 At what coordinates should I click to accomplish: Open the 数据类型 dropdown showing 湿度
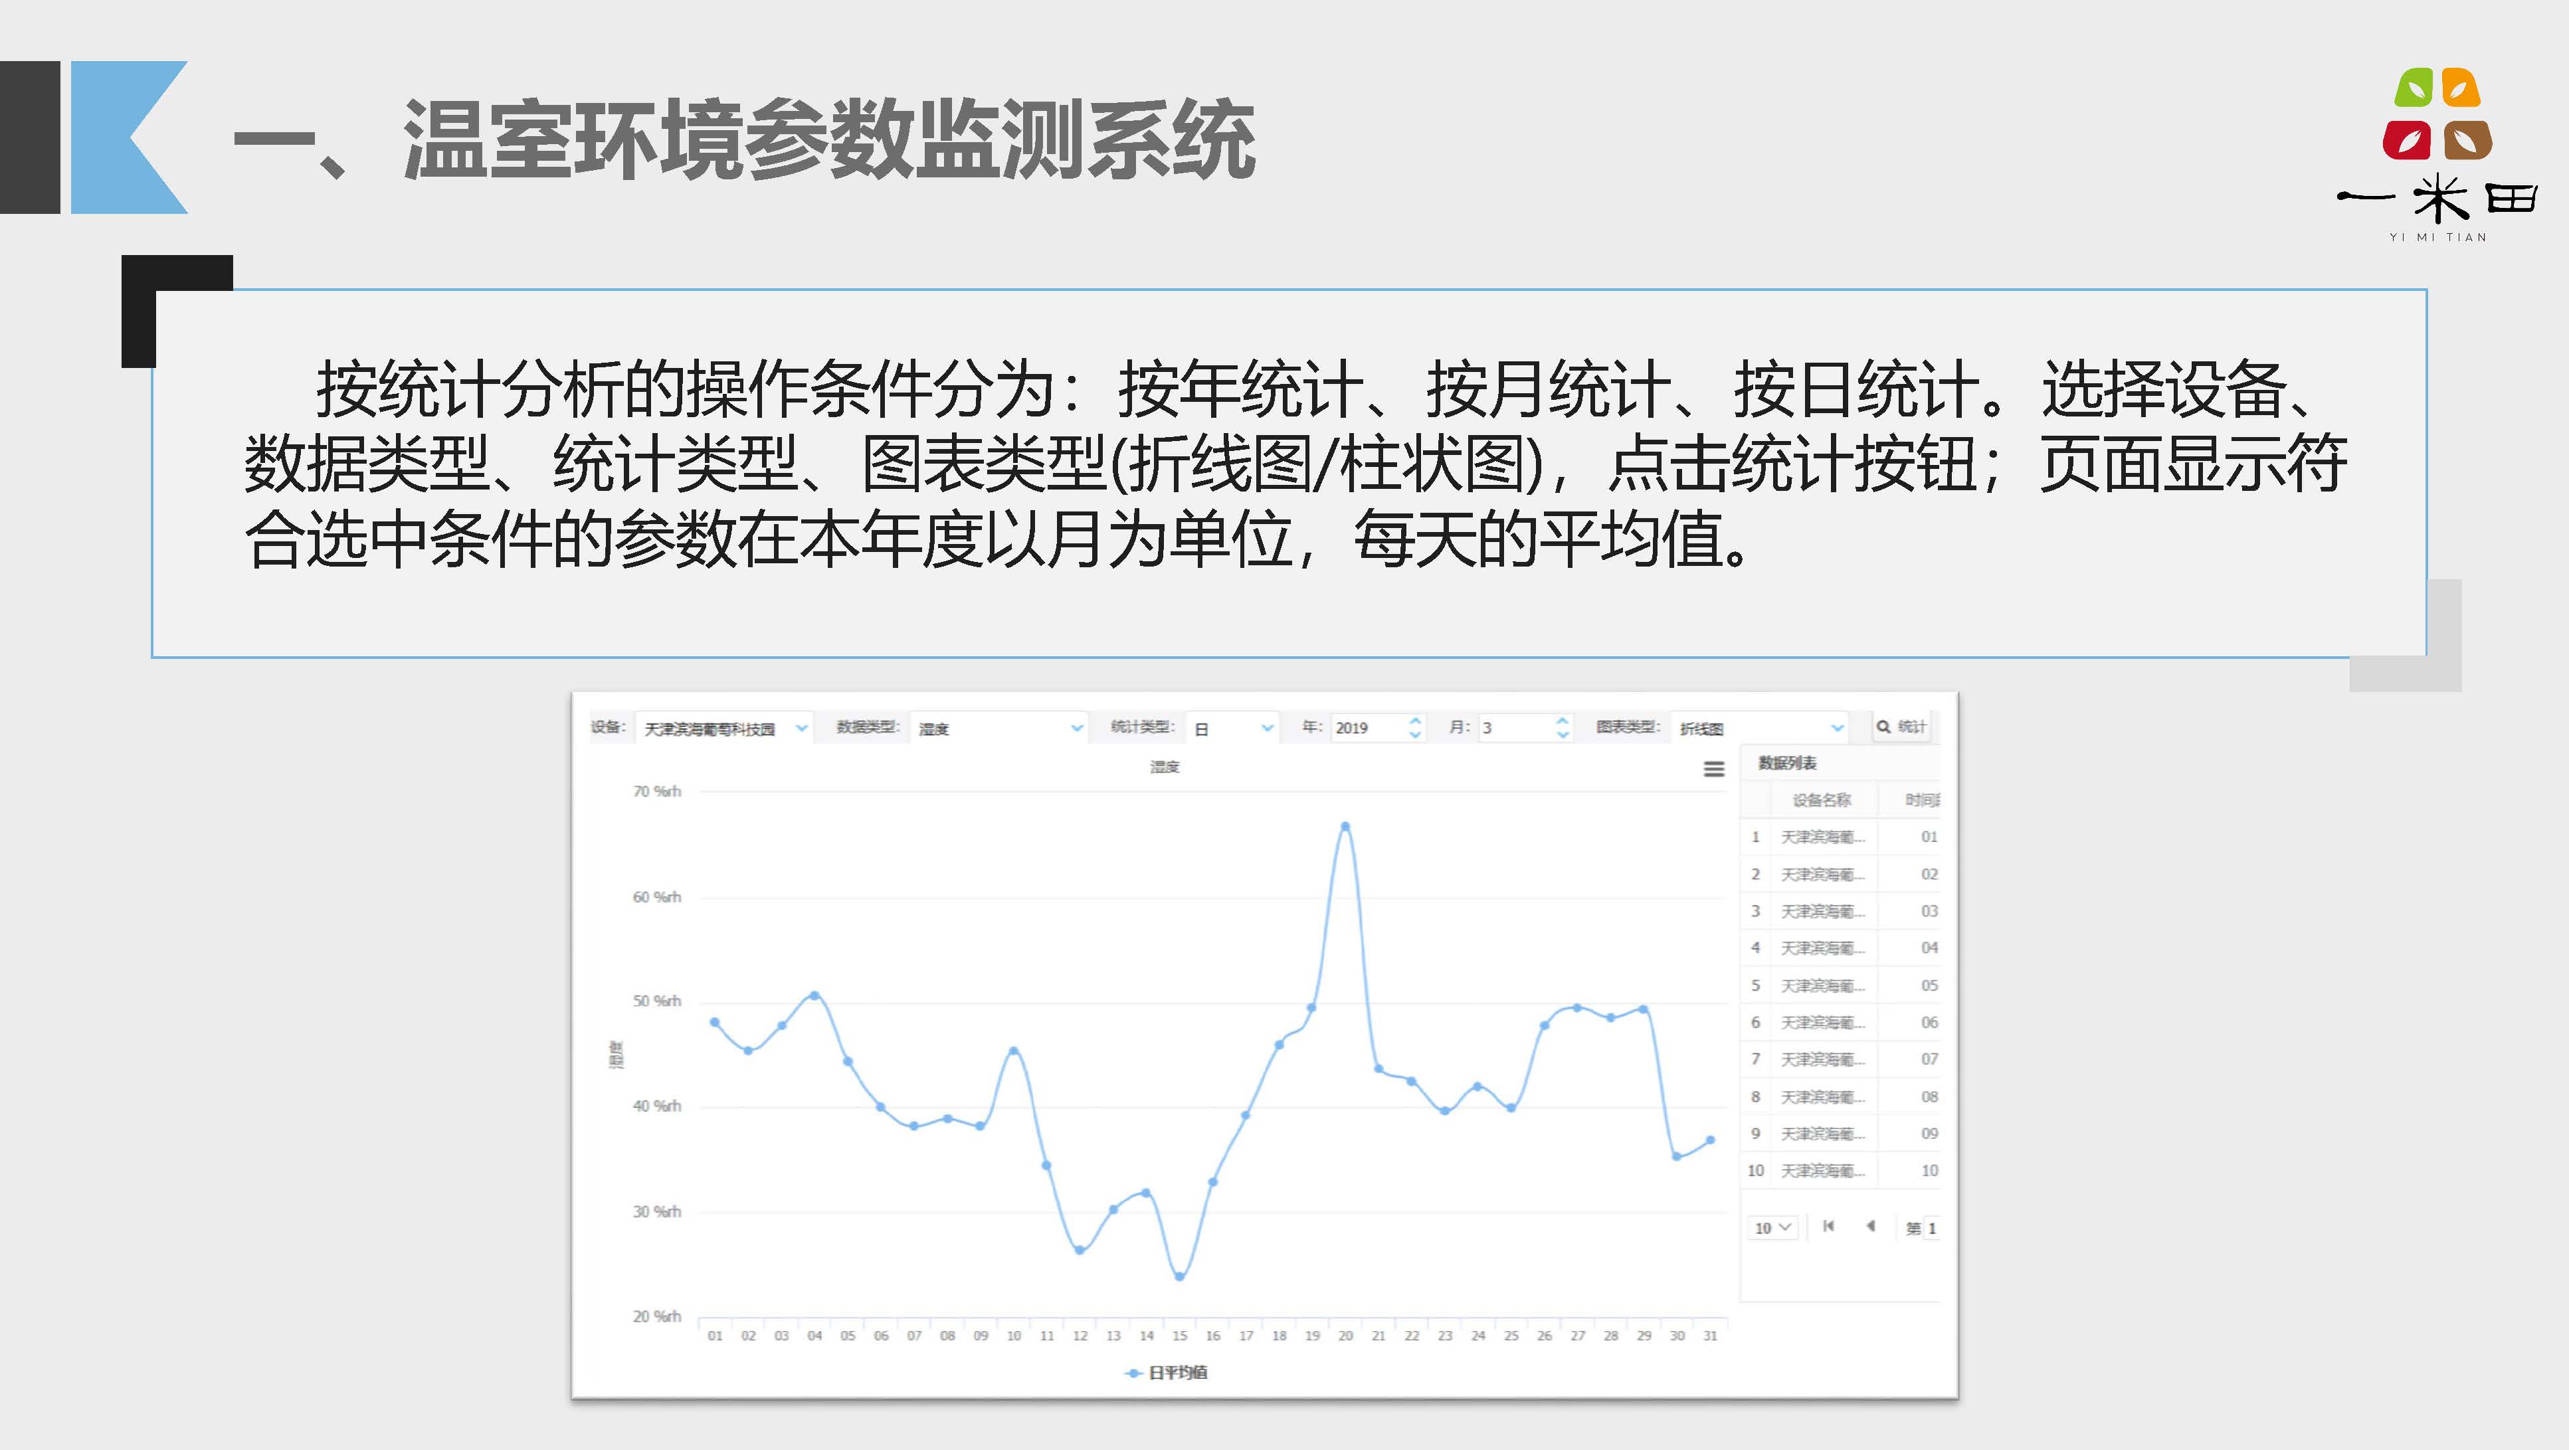coord(999,728)
